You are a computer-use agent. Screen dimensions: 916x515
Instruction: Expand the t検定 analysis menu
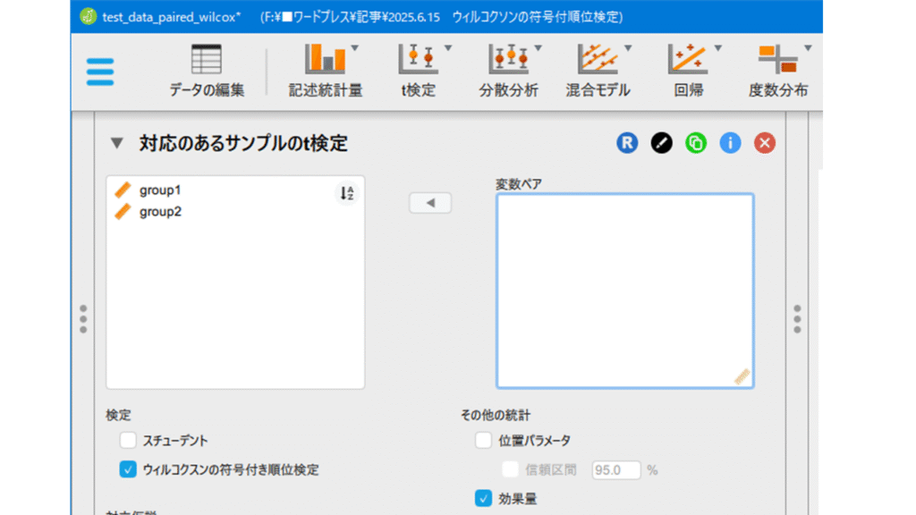point(418,71)
